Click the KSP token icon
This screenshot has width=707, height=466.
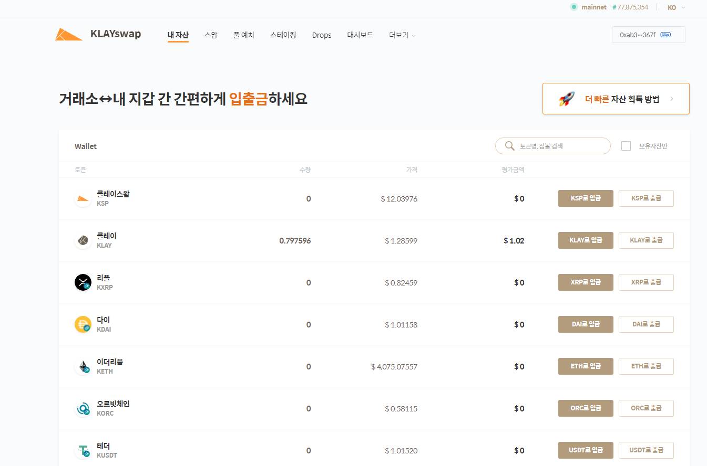83,198
